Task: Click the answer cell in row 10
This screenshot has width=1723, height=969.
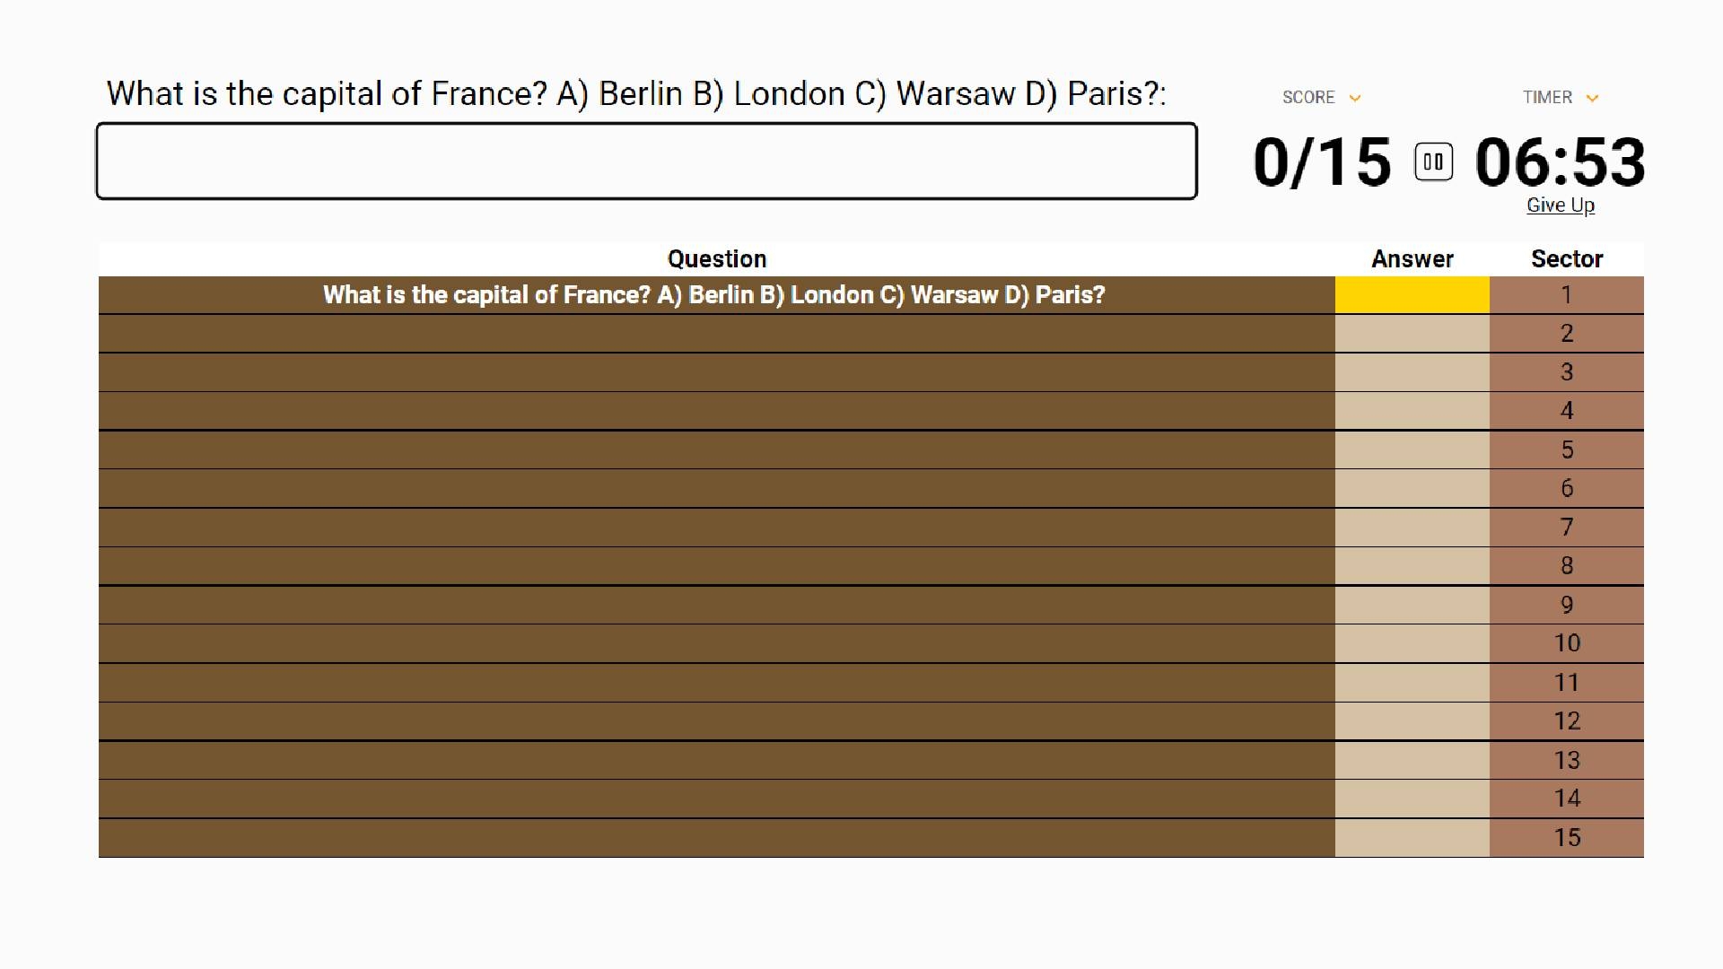Action: (x=1412, y=643)
